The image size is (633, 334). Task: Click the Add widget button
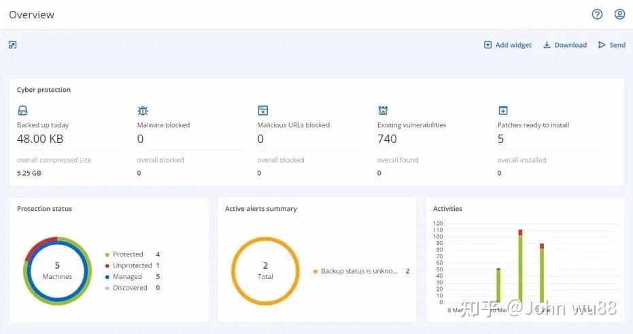coord(507,45)
